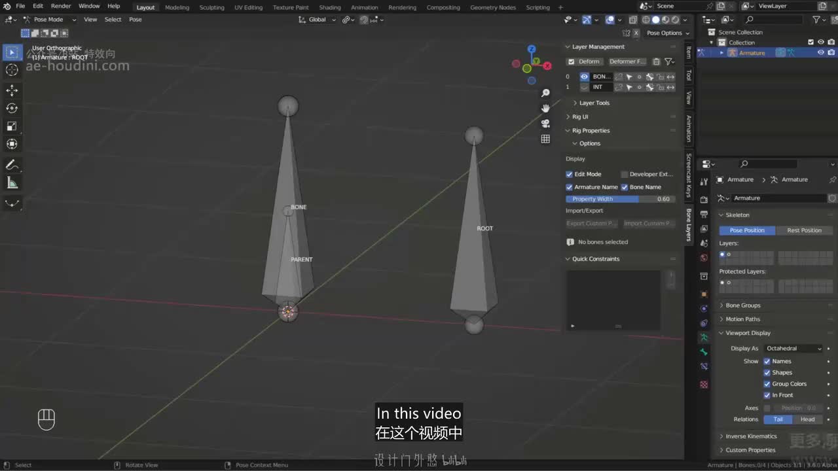Switch to the Geometry Nodes workspace tab
The width and height of the screenshot is (838, 471).
(493, 7)
